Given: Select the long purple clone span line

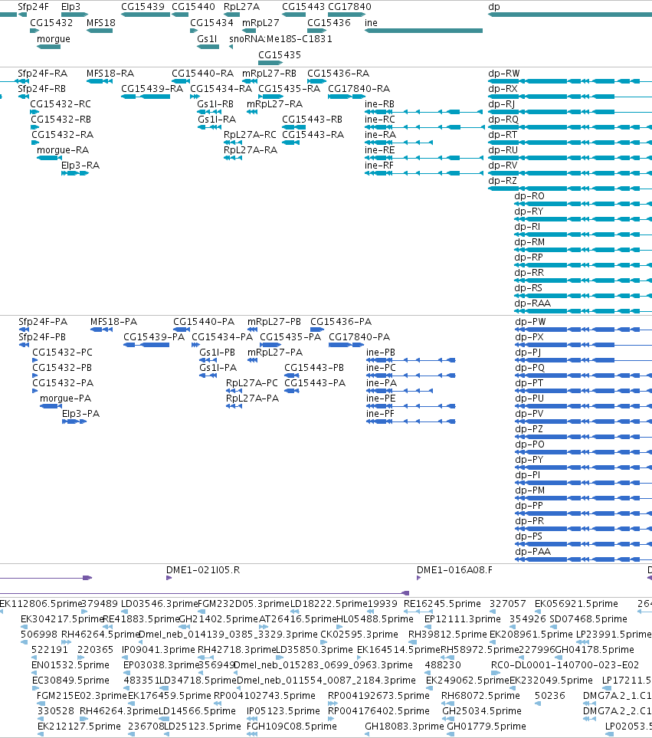Looking at the screenshot, I should [x=204, y=593].
